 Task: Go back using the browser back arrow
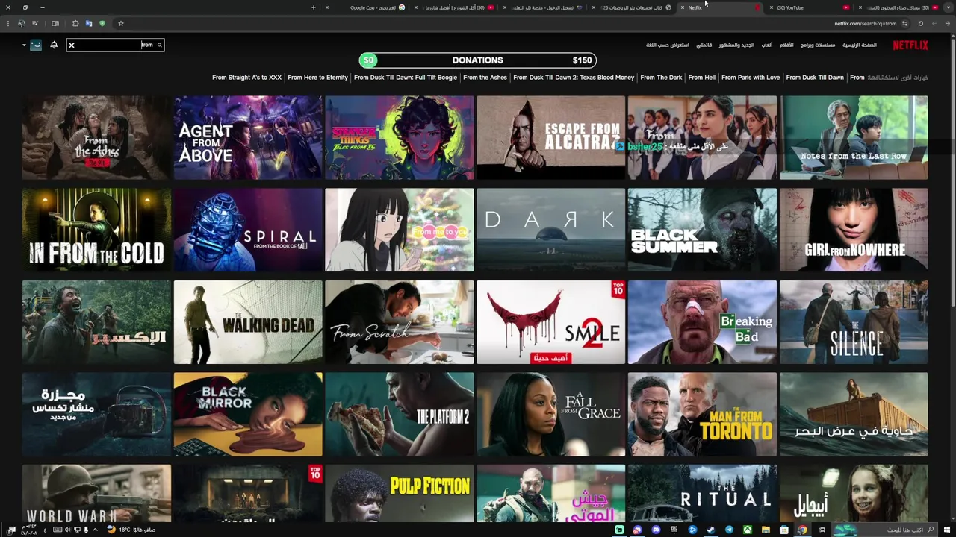click(x=948, y=23)
